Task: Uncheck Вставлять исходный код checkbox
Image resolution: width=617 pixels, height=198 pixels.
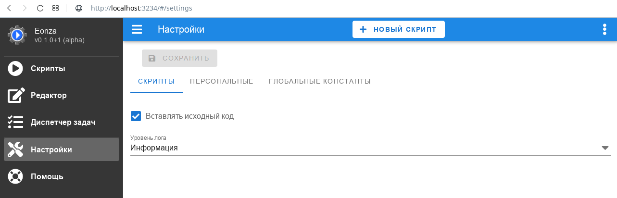Action: tap(136, 116)
